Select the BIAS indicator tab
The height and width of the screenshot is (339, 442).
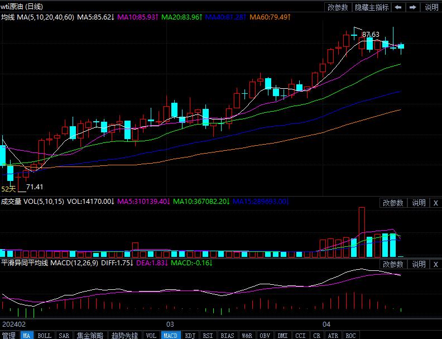pyautogui.click(x=228, y=335)
